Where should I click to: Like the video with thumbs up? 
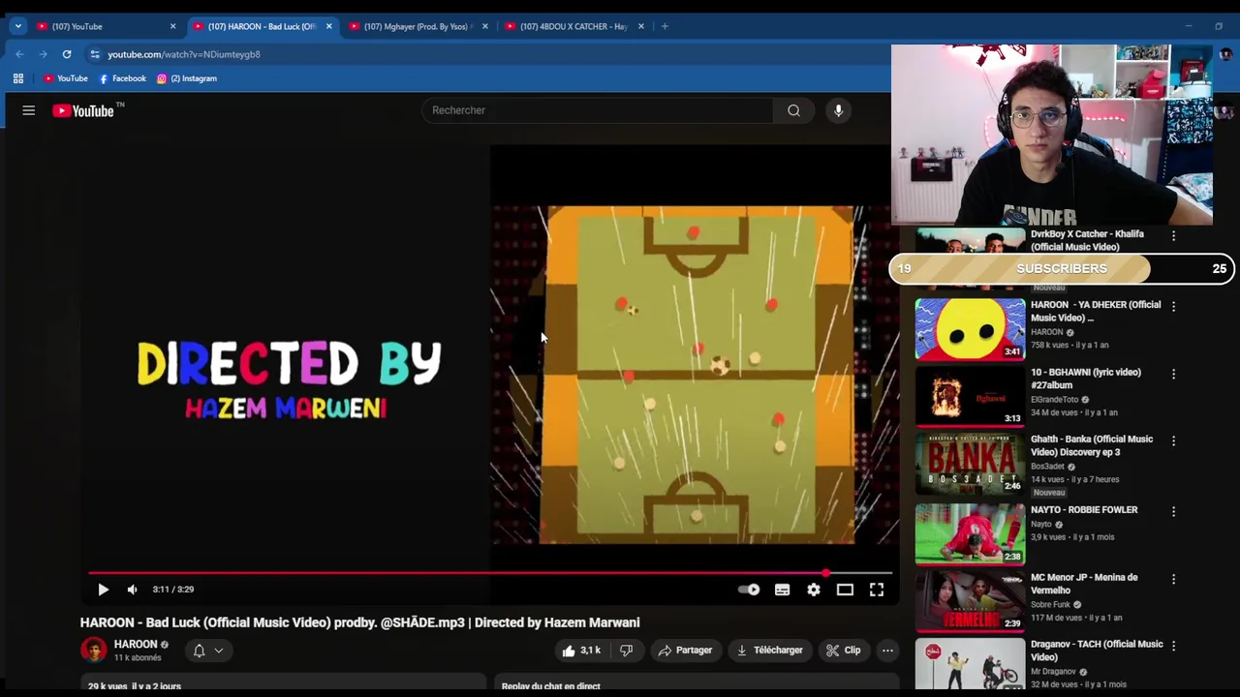[x=581, y=651]
